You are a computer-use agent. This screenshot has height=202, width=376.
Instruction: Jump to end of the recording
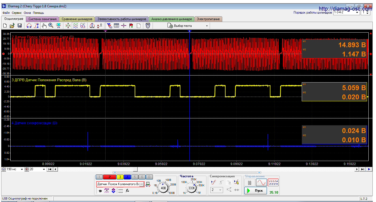click(363, 169)
